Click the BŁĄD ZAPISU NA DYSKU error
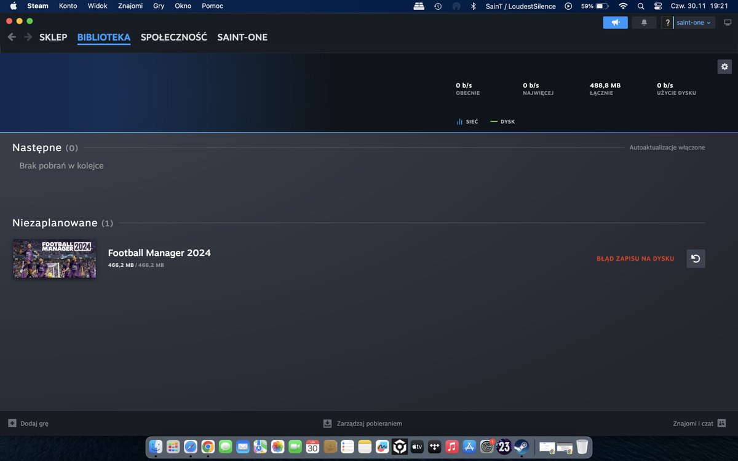This screenshot has width=738, height=461. tap(635, 259)
